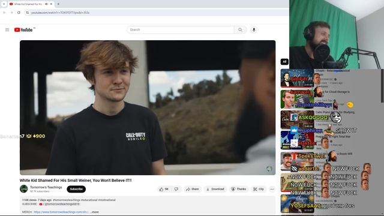The image size is (384, 216).
Task: Open the Cloud Storage recommended video thumbnail
Action: tap(298, 99)
